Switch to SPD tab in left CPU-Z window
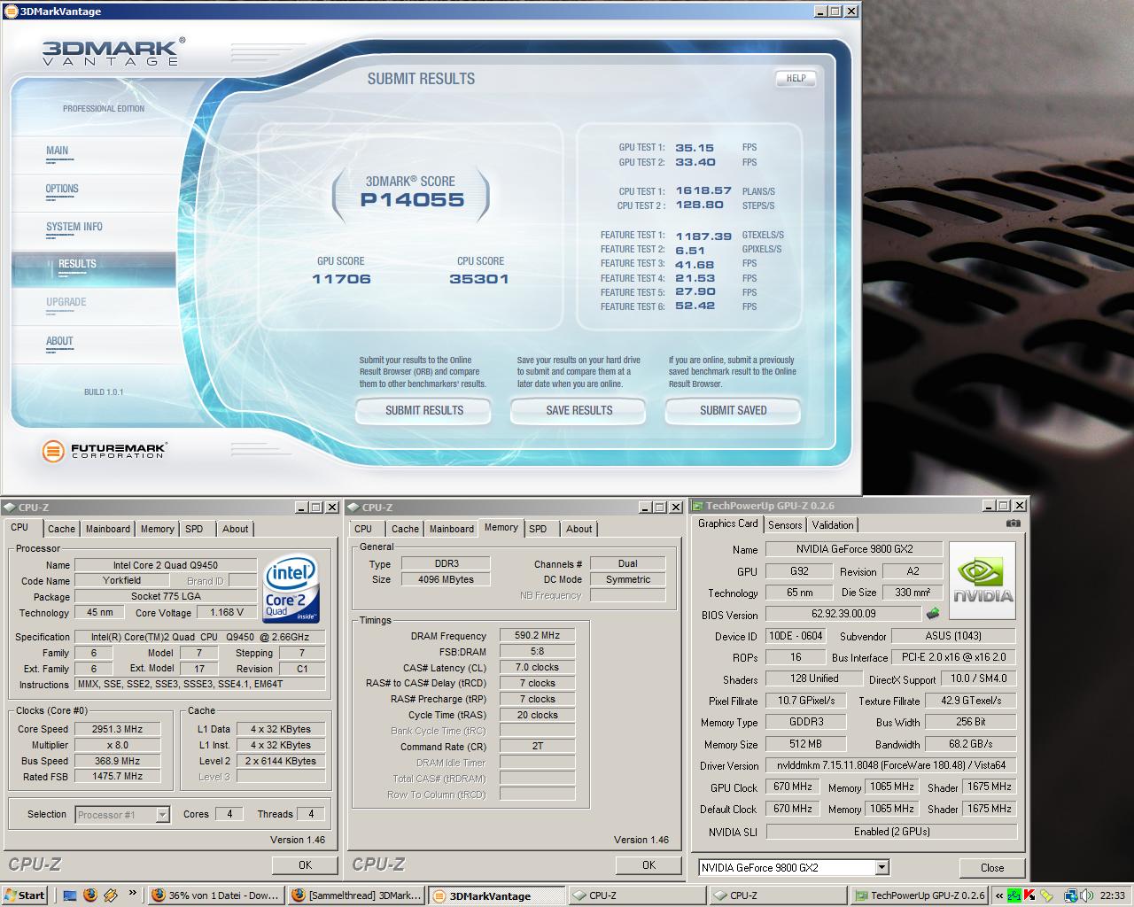1134x907 pixels. [x=194, y=529]
